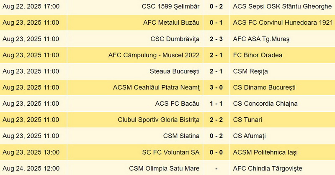
Task: Click CS Concordia Chiajna
Action: [x=265, y=104]
